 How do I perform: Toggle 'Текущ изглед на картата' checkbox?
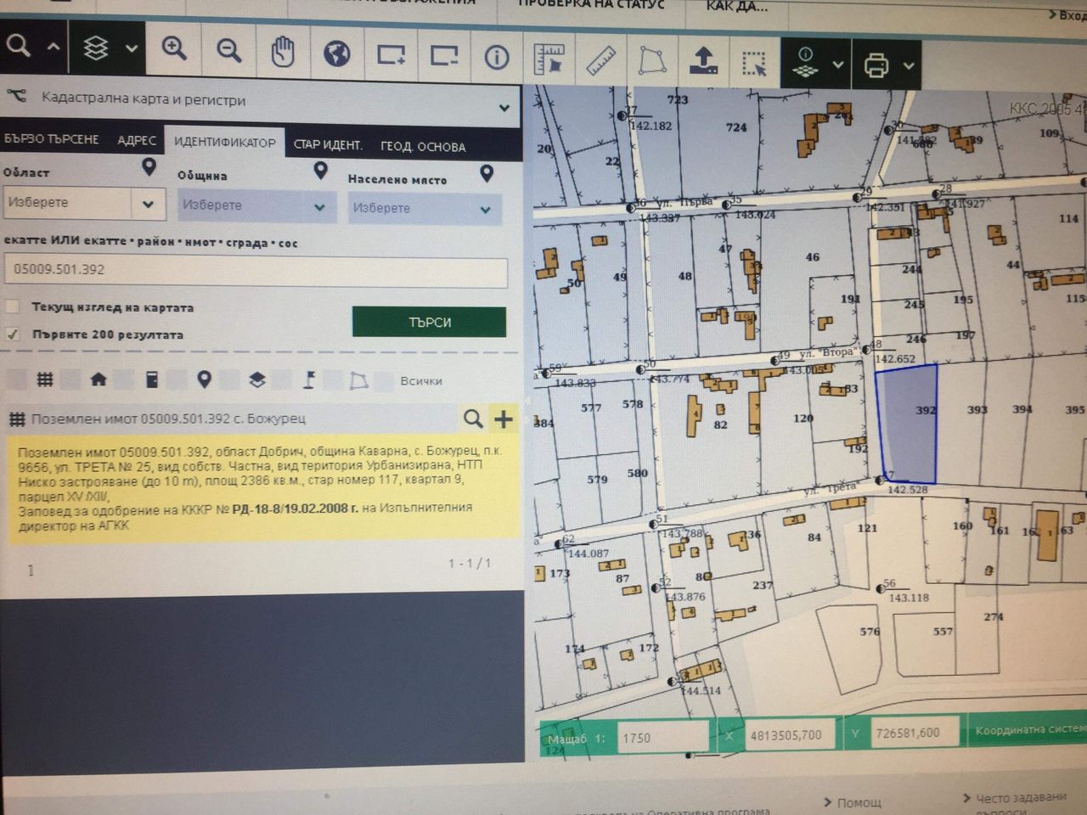pos(12,306)
